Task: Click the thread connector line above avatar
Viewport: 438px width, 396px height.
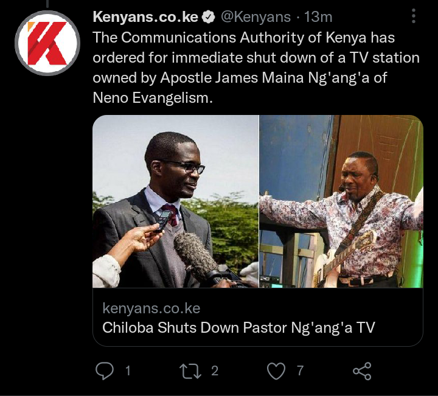Action: (47, 4)
